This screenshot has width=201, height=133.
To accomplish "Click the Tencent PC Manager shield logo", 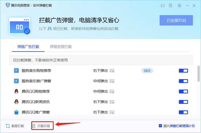I will point(8,5).
